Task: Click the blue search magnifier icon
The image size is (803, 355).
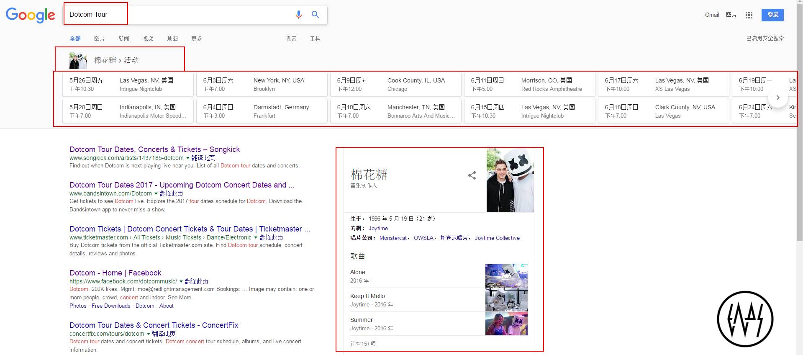Action: point(315,15)
